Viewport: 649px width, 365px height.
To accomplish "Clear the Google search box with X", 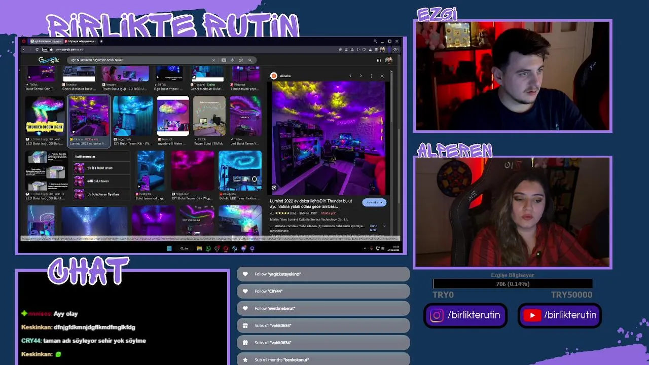I will click(x=213, y=60).
